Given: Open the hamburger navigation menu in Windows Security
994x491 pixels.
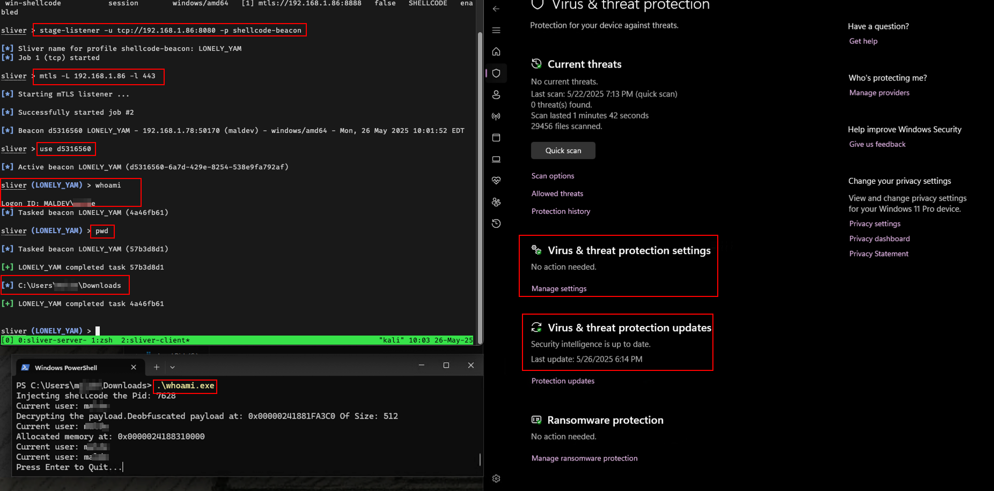Looking at the screenshot, I should point(496,31).
